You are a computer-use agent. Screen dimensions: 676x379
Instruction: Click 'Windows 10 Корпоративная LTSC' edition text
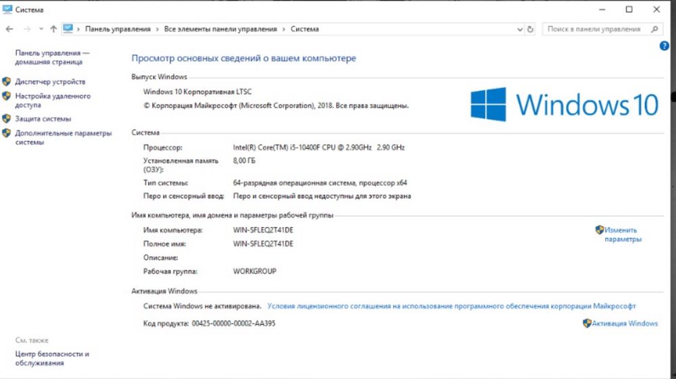[197, 92]
